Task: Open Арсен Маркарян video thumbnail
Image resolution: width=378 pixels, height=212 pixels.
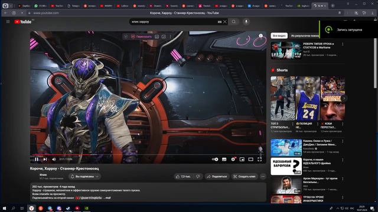Action: coord(286,185)
